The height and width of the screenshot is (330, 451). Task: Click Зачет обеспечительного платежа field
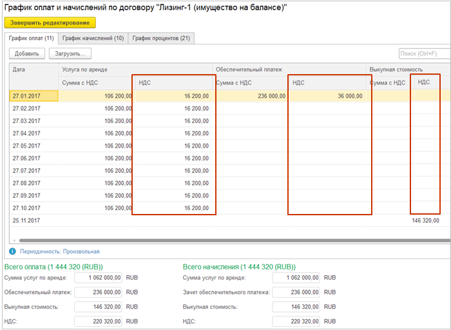point(296,292)
